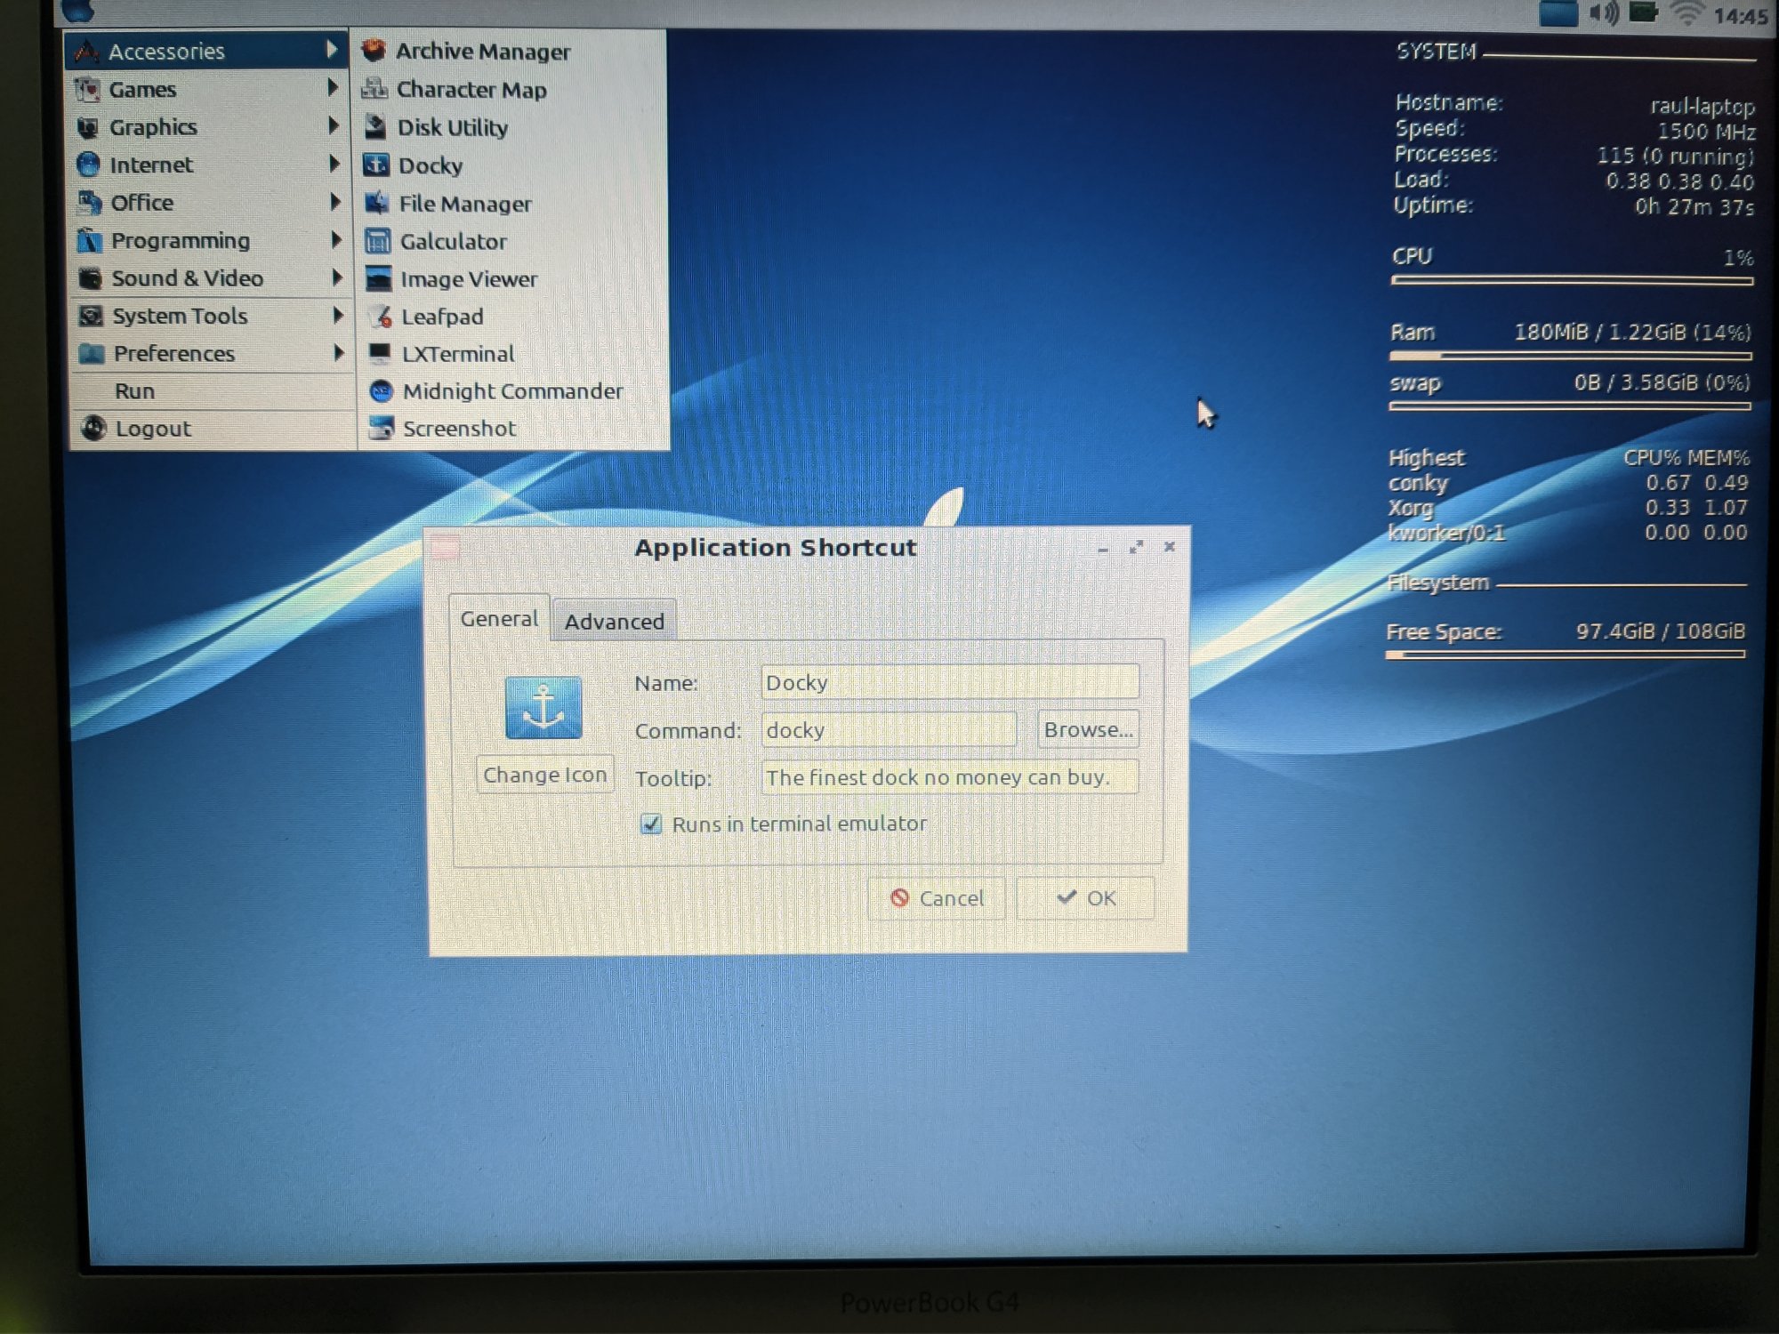Open Archive Manager from Accessories menu
1779x1334 pixels.
point(482,52)
